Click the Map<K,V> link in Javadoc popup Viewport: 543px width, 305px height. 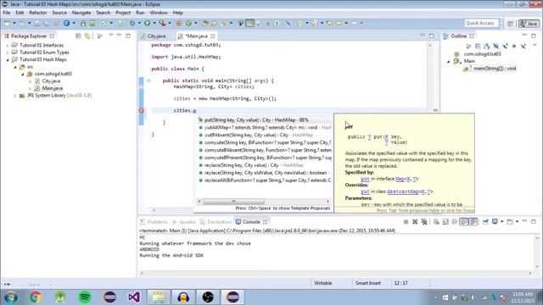(407, 179)
